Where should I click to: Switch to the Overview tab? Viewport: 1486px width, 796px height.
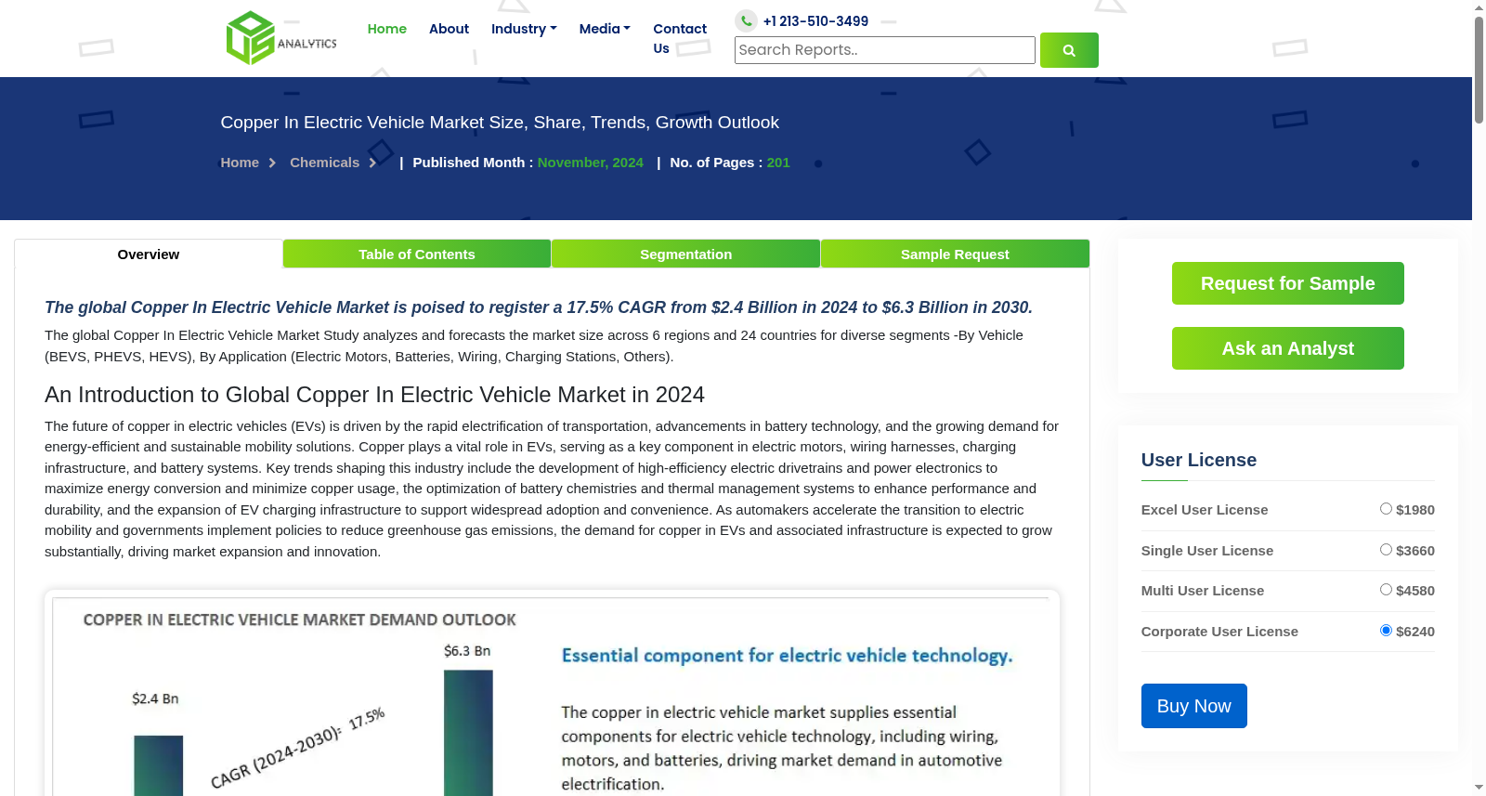pos(149,254)
